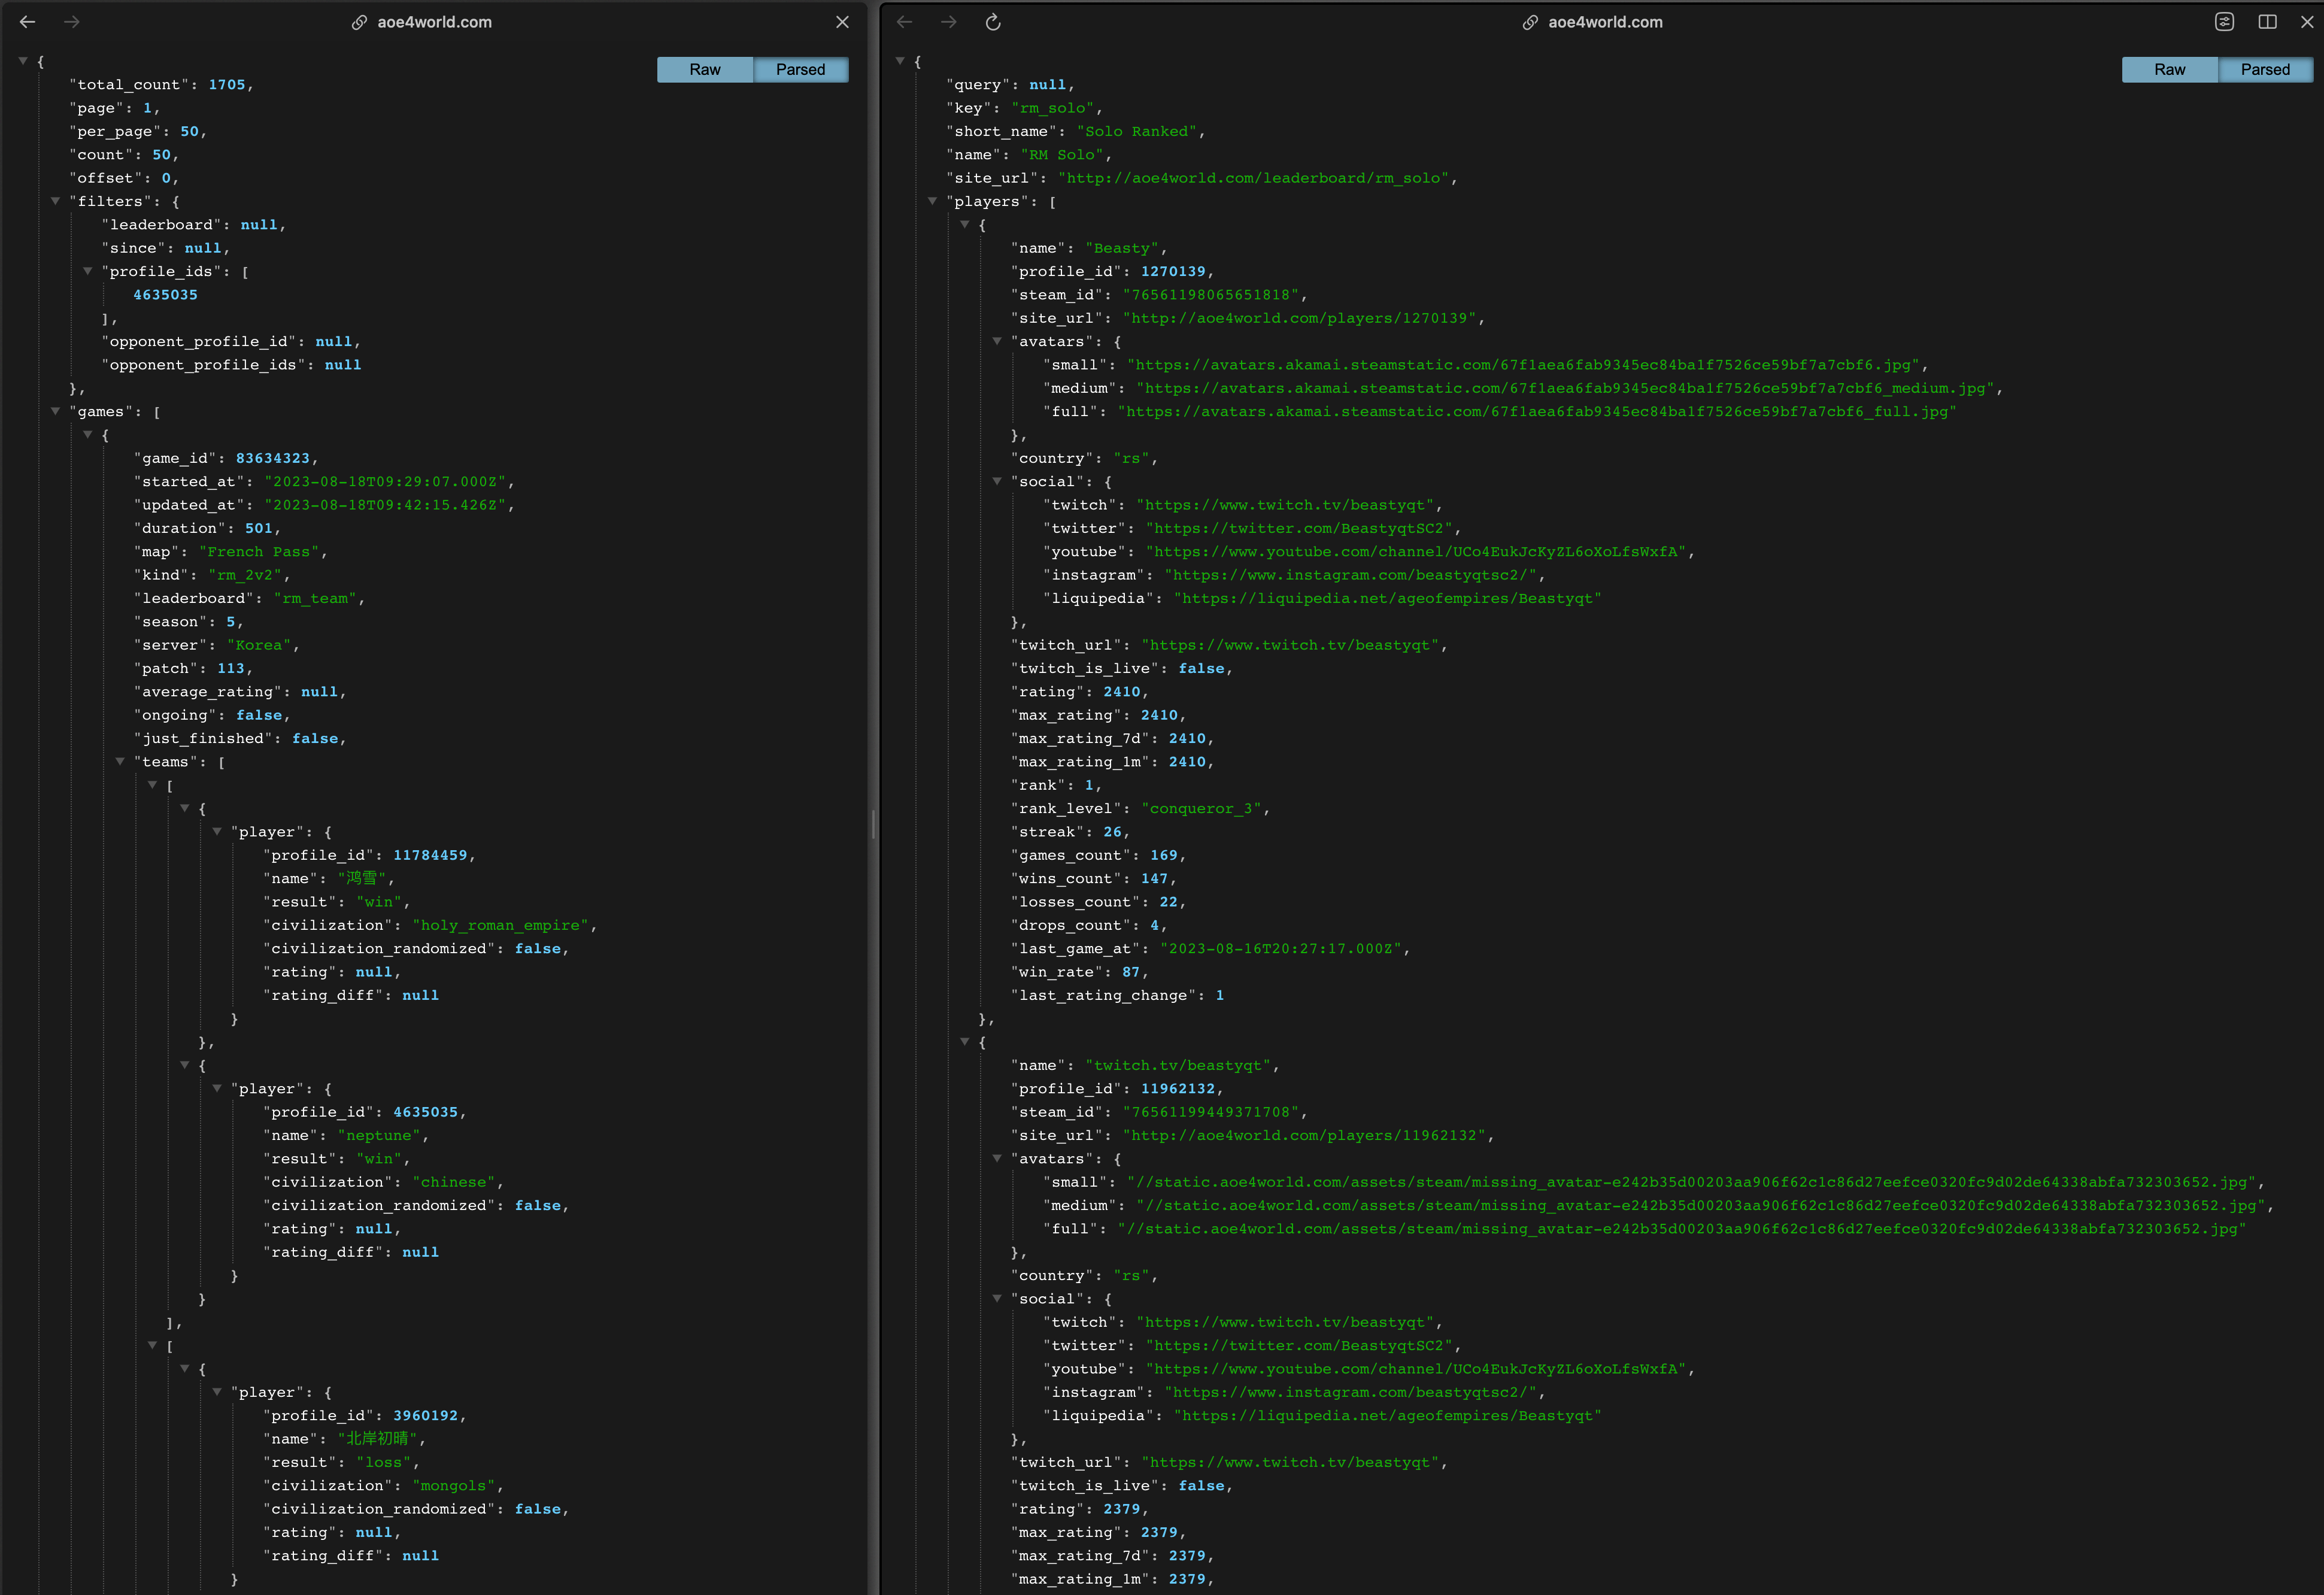Screen dimensions: 2324x1595
Task: Collapse the "filters" object
Action: pos(56,201)
